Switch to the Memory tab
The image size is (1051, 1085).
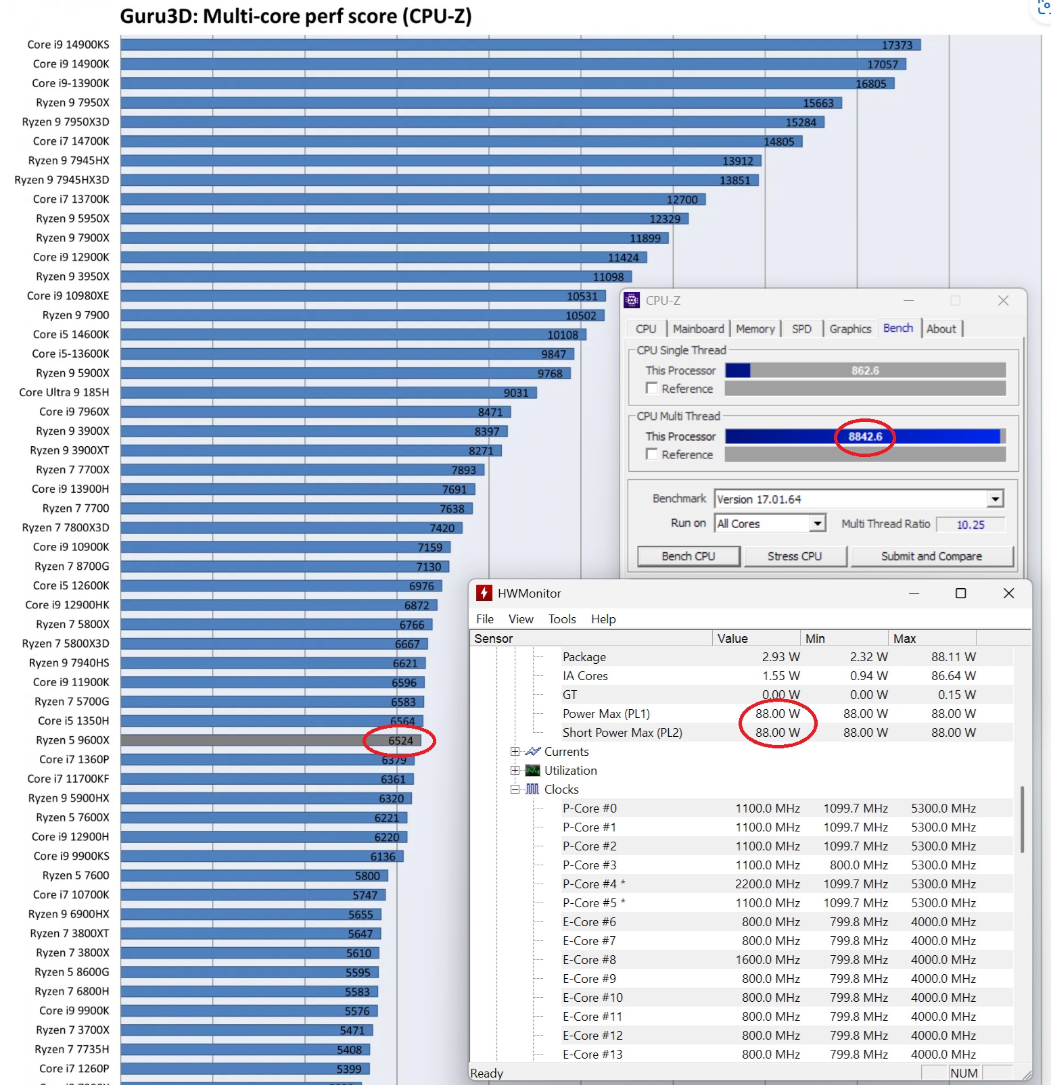(755, 329)
